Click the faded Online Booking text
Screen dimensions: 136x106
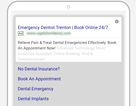pyautogui.click(x=67, y=54)
